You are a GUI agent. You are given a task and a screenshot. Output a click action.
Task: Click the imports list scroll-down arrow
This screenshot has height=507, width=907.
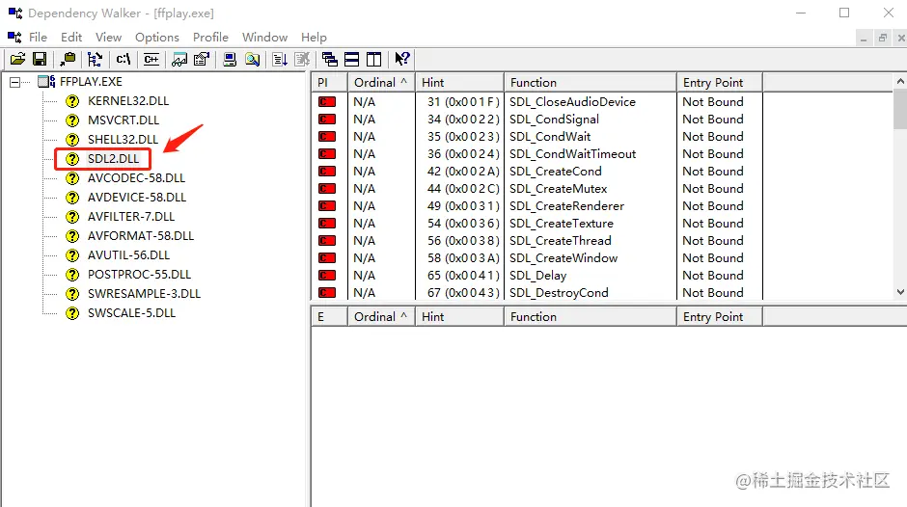tap(900, 292)
